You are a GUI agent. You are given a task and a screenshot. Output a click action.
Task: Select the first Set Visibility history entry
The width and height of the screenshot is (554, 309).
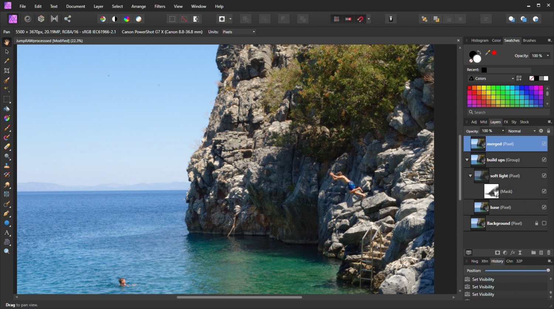coord(483,280)
